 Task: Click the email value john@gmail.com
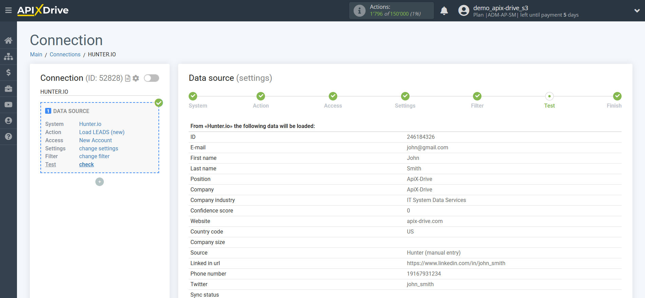tap(428, 147)
